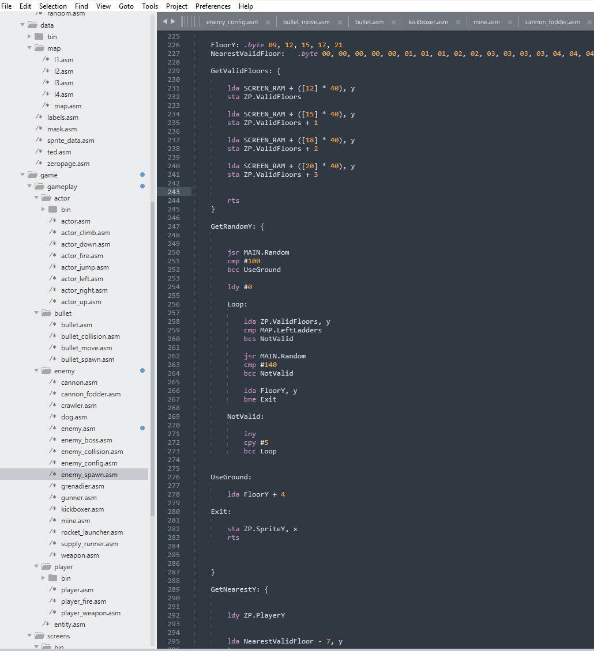Open the Selection menu
This screenshot has width=594, height=651.
(53, 6)
